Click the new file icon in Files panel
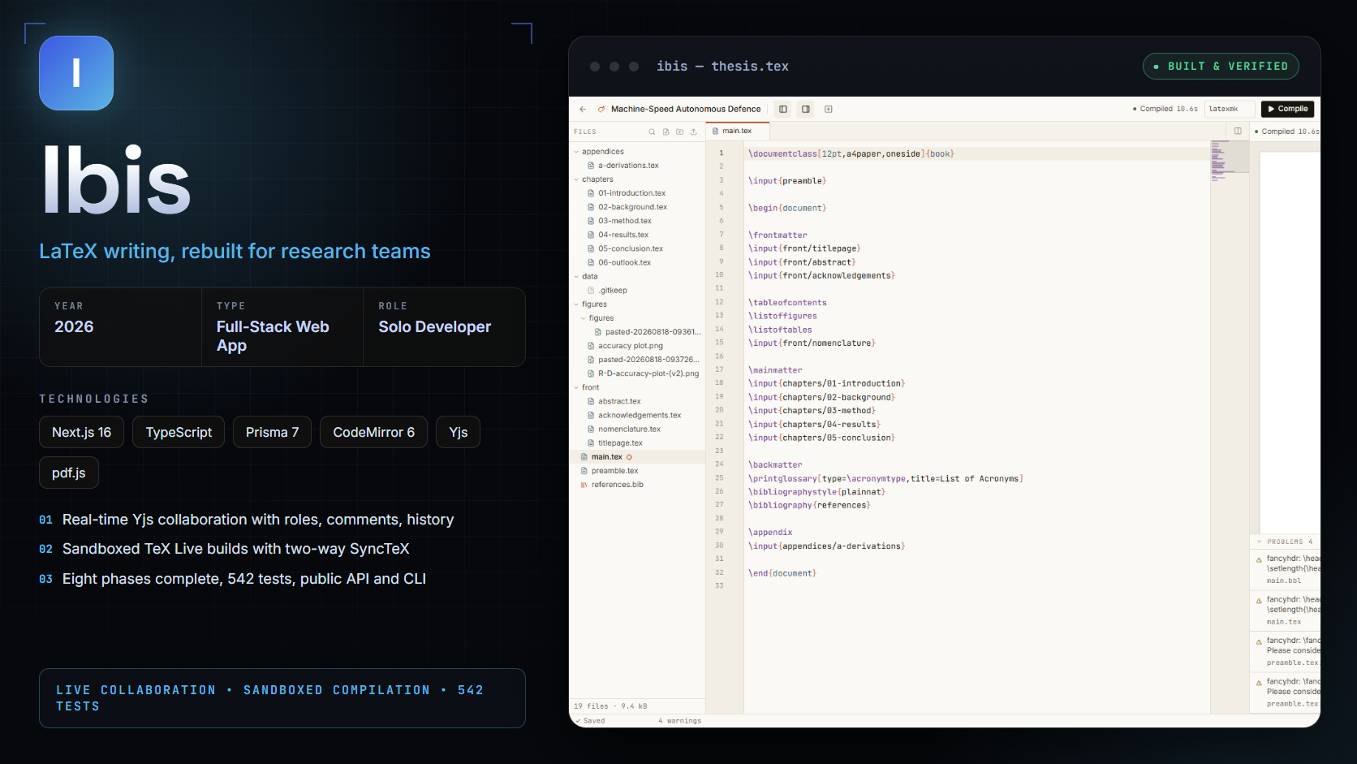Image resolution: width=1357 pixels, height=764 pixels. pos(666,132)
